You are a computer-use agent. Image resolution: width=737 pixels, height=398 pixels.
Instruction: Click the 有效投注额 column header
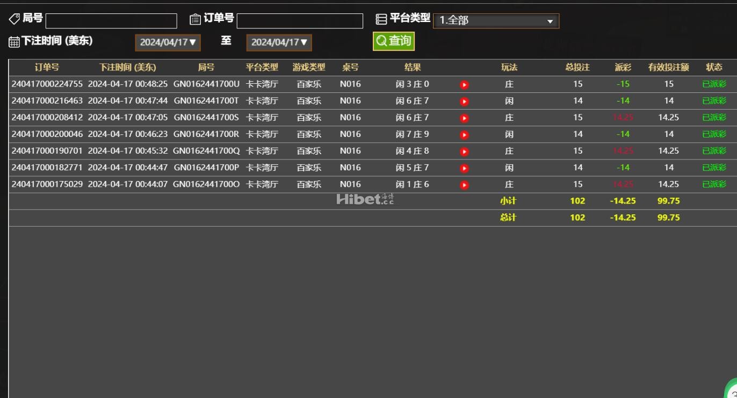click(669, 67)
